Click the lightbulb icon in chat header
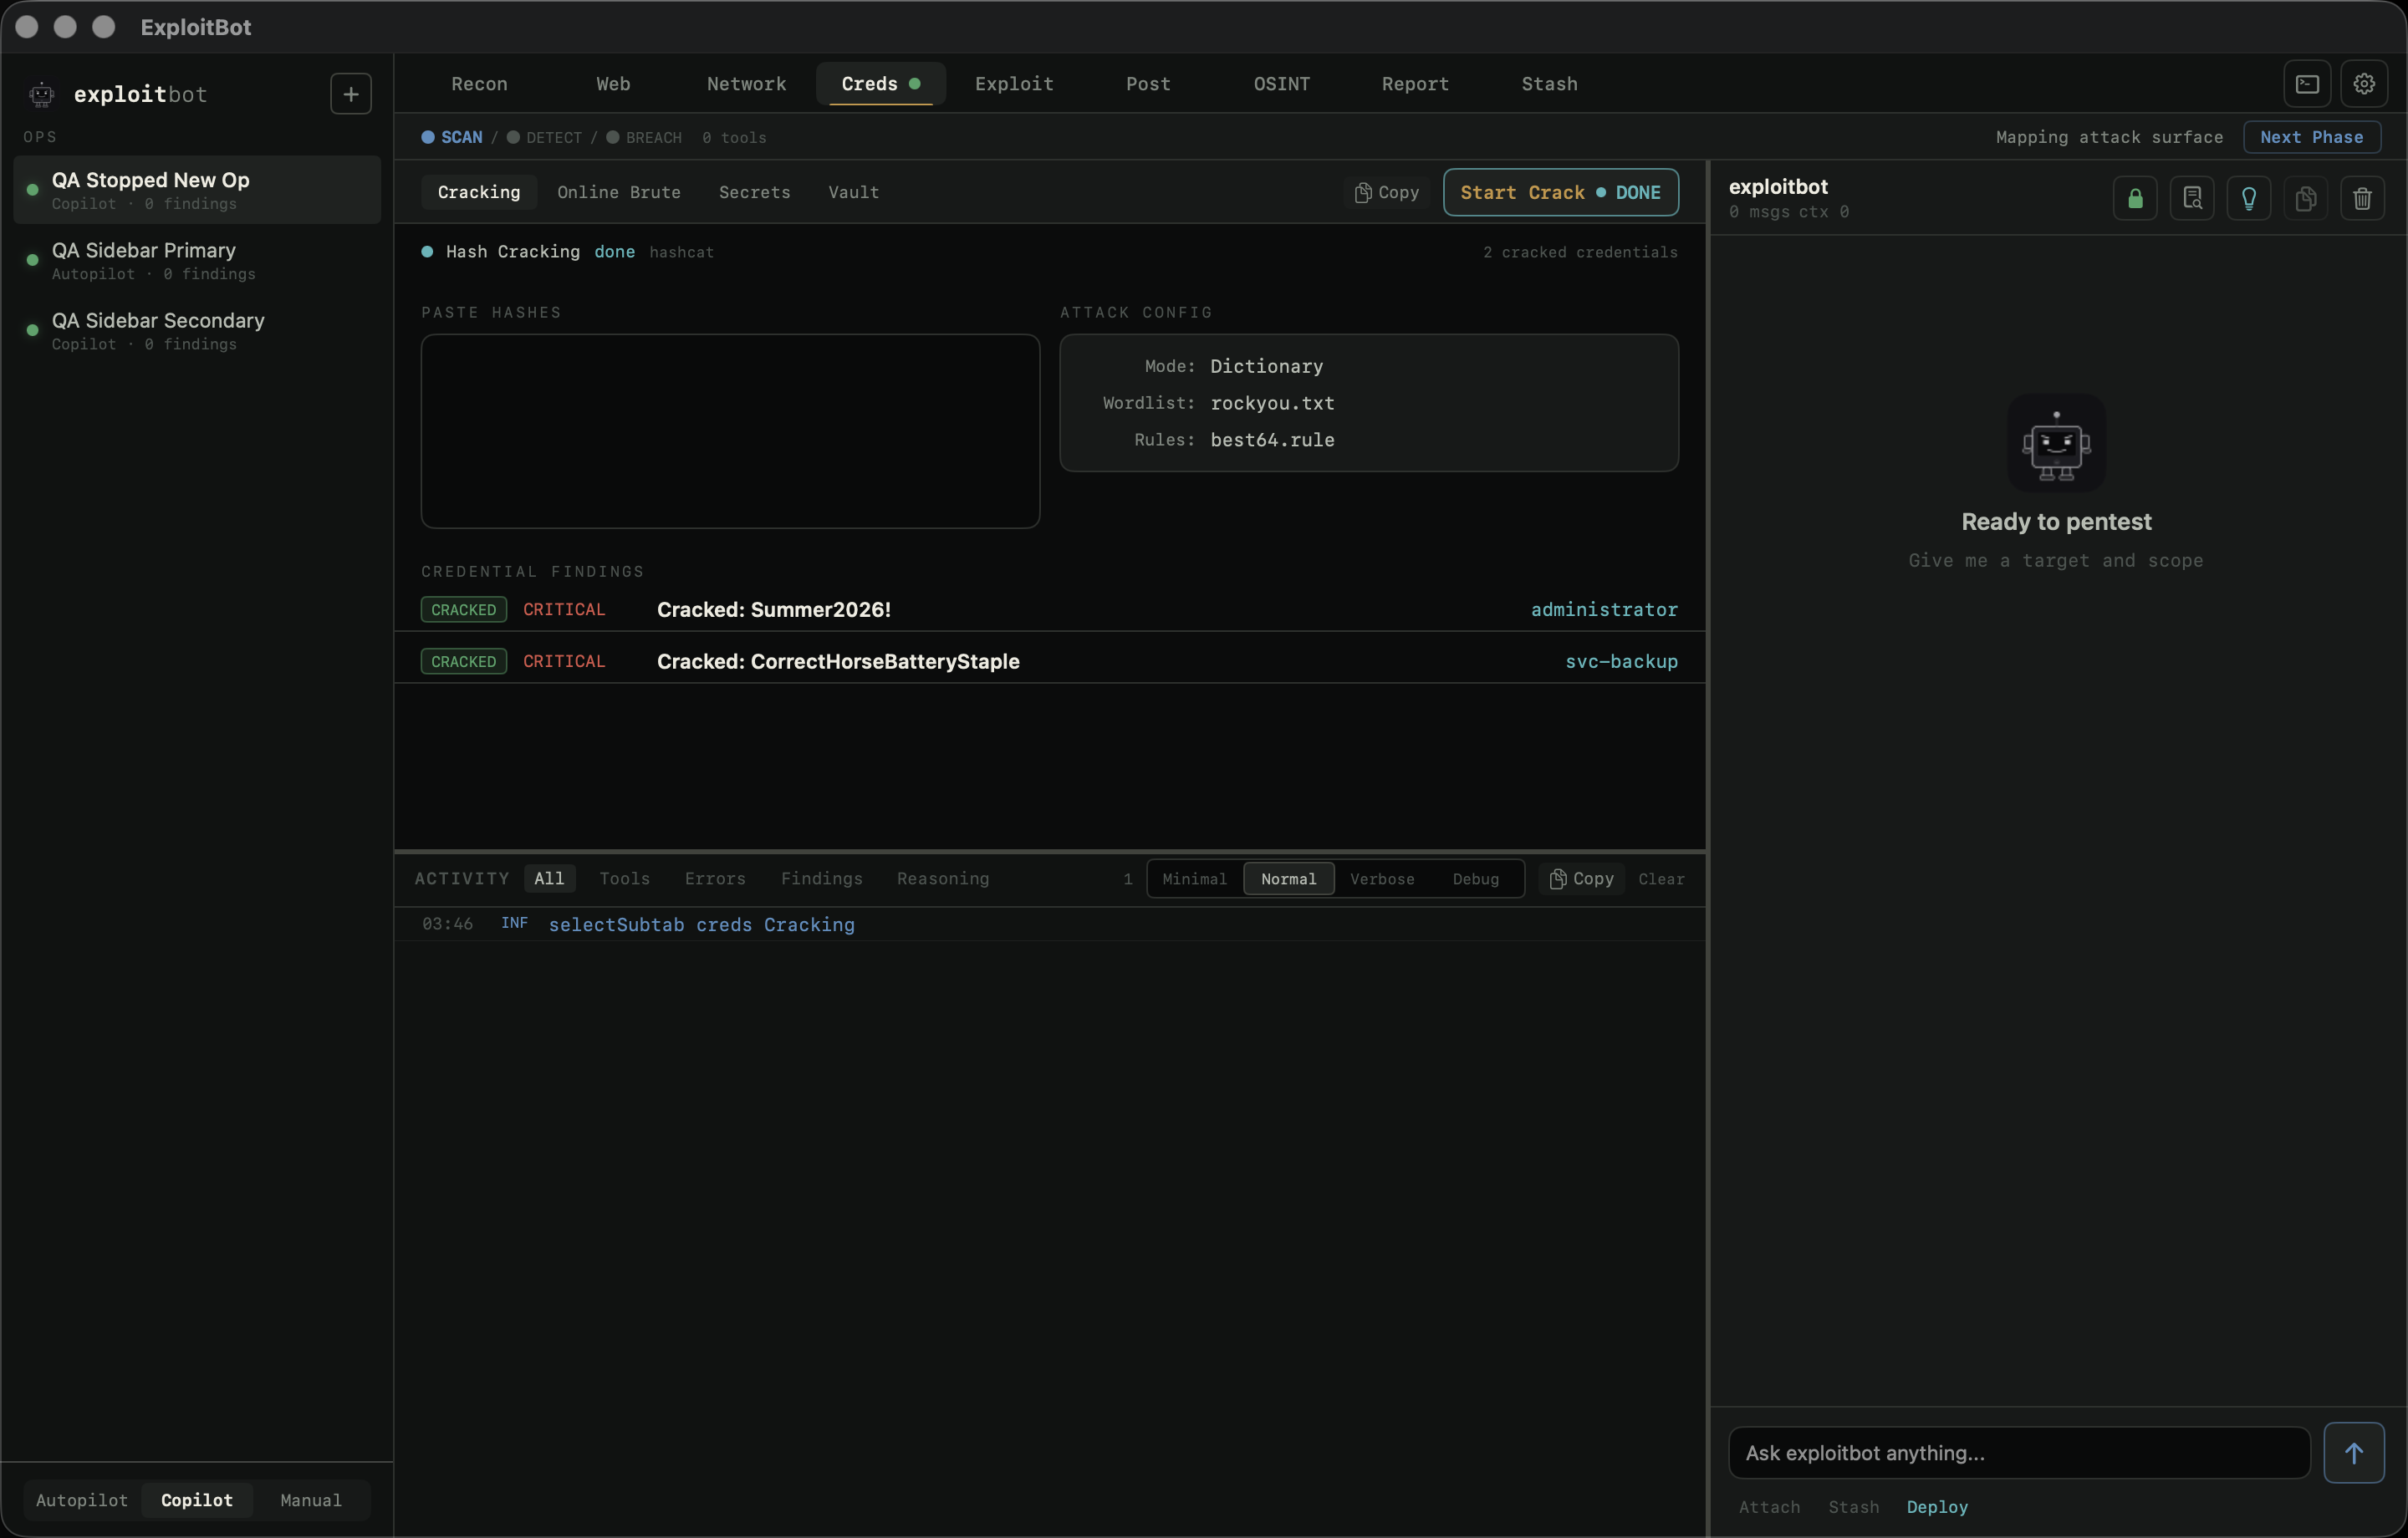 coord(2249,198)
